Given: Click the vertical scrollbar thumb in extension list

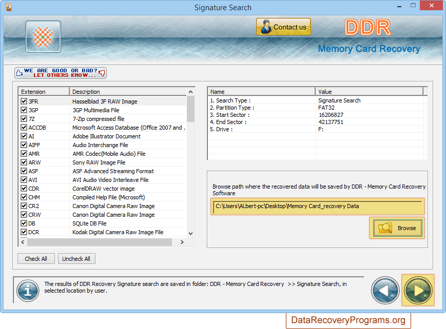Looking at the screenshot, I should 190,109.
